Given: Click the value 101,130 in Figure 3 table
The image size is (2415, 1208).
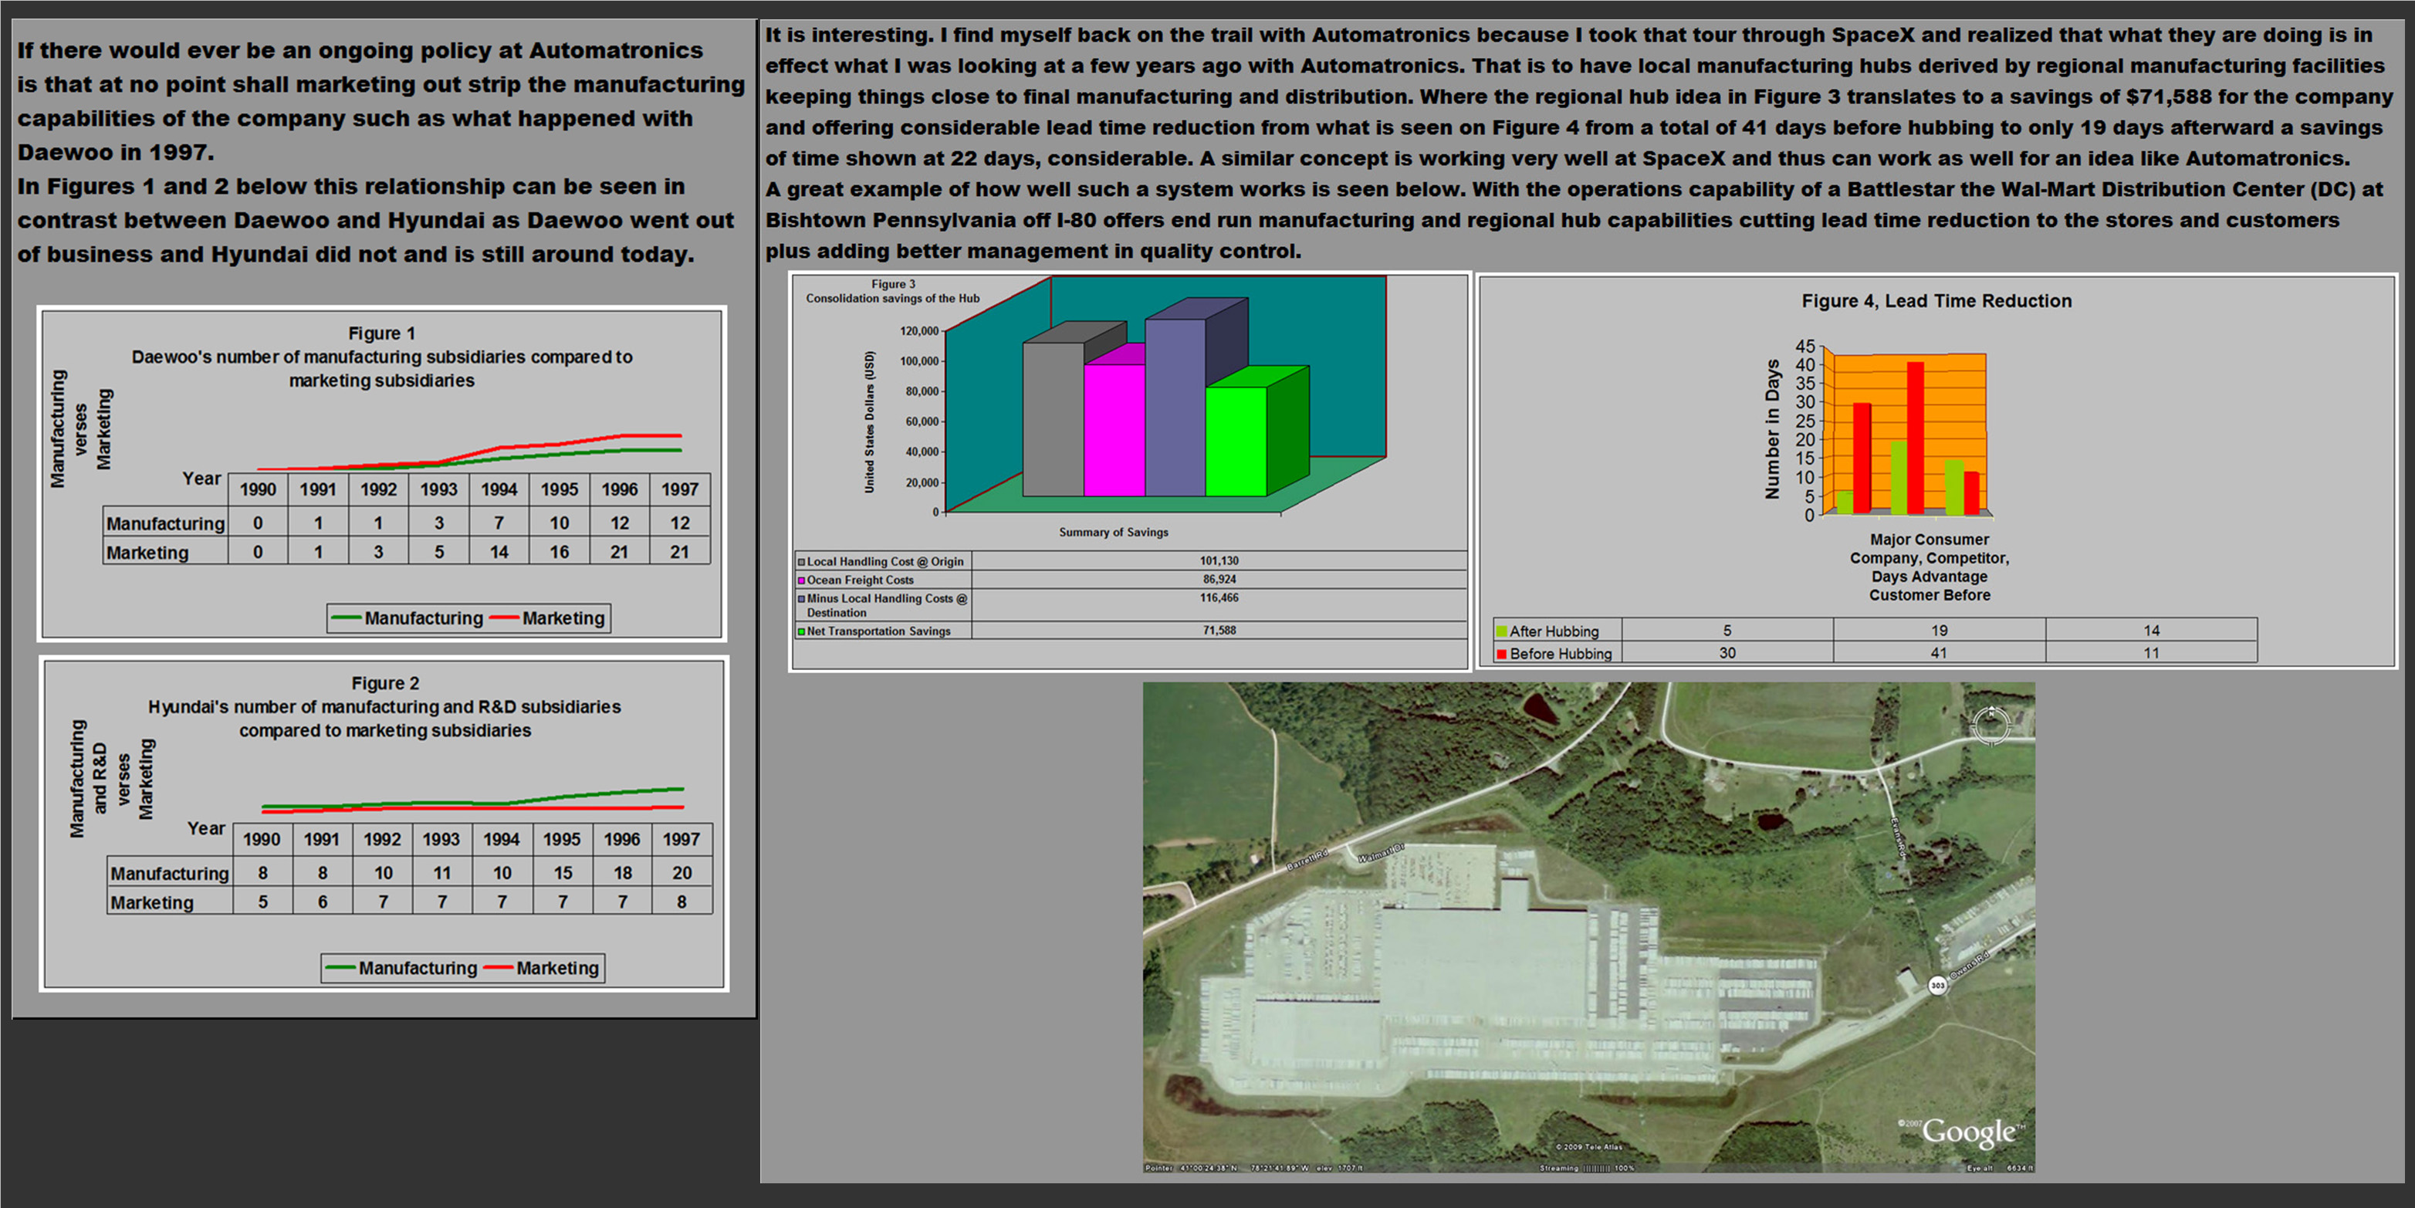Looking at the screenshot, I should click(x=1219, y=561).
